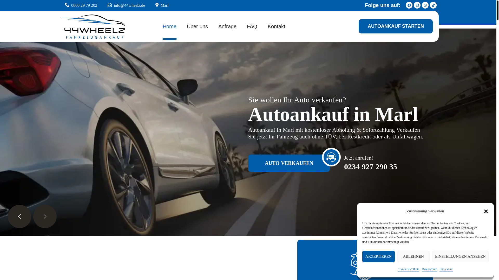Click the location pin icon beside Marl
Screen dimensions: 499x280
click(157, 5)
